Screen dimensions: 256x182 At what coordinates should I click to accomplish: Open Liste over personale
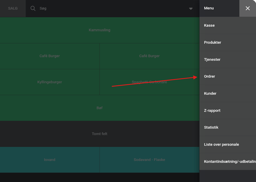click(221, 145)
